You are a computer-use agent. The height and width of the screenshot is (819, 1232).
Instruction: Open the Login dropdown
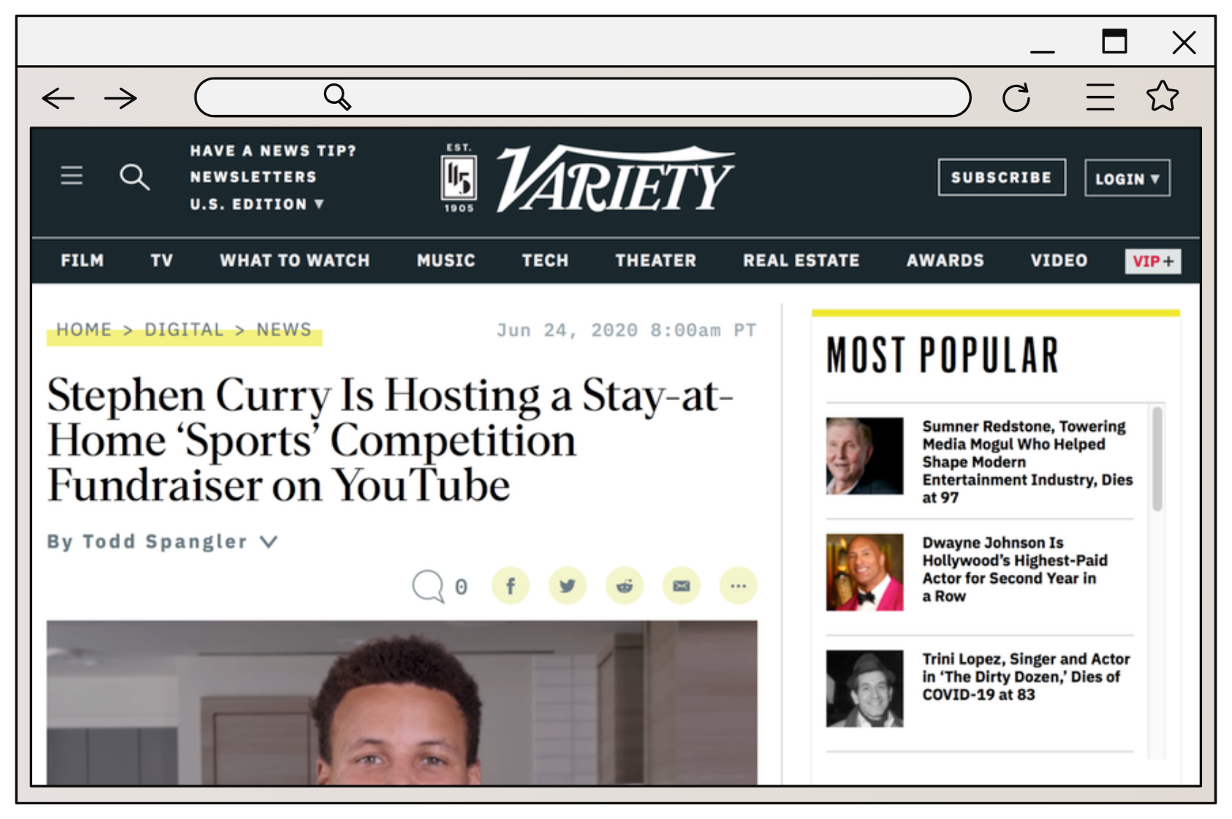point(1127,178)
